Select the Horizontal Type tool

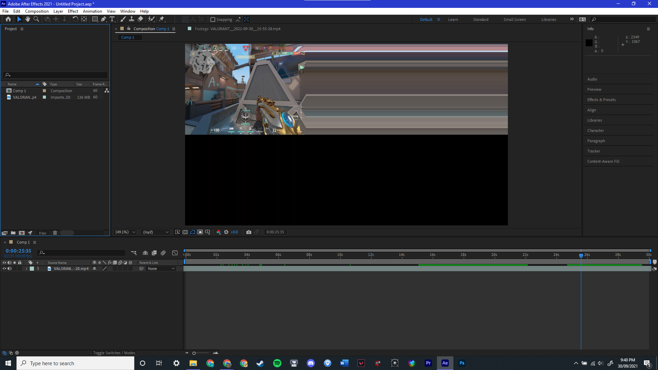point(112,19)
